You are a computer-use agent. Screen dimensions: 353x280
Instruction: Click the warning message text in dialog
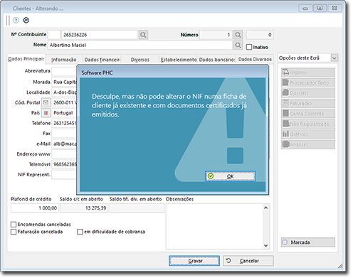169,105
